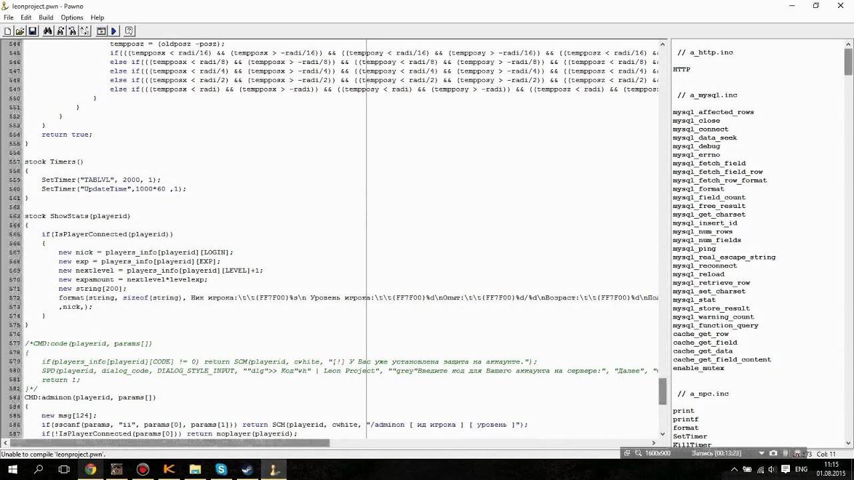Open the help icon in the toolbar
This screenshot has height=480, width=854.
(x=129, y=31)
